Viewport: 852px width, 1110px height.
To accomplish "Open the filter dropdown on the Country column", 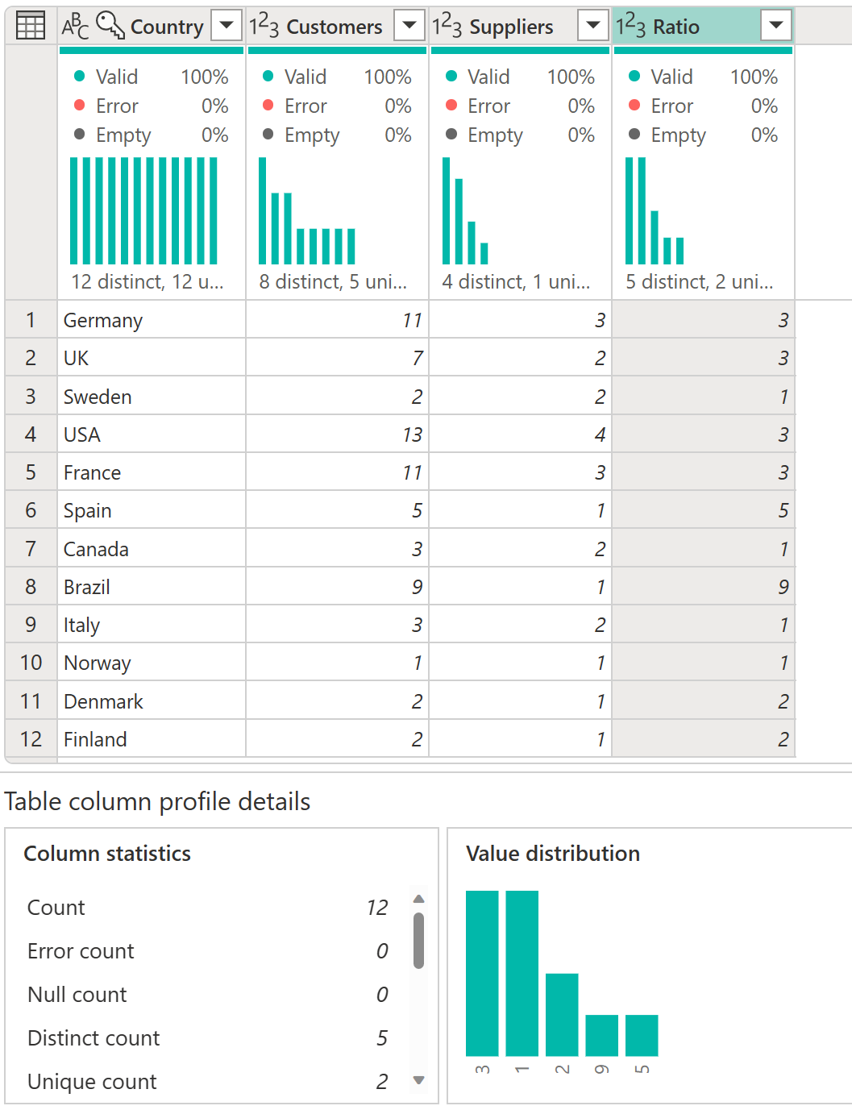I will tap(226, 26).
